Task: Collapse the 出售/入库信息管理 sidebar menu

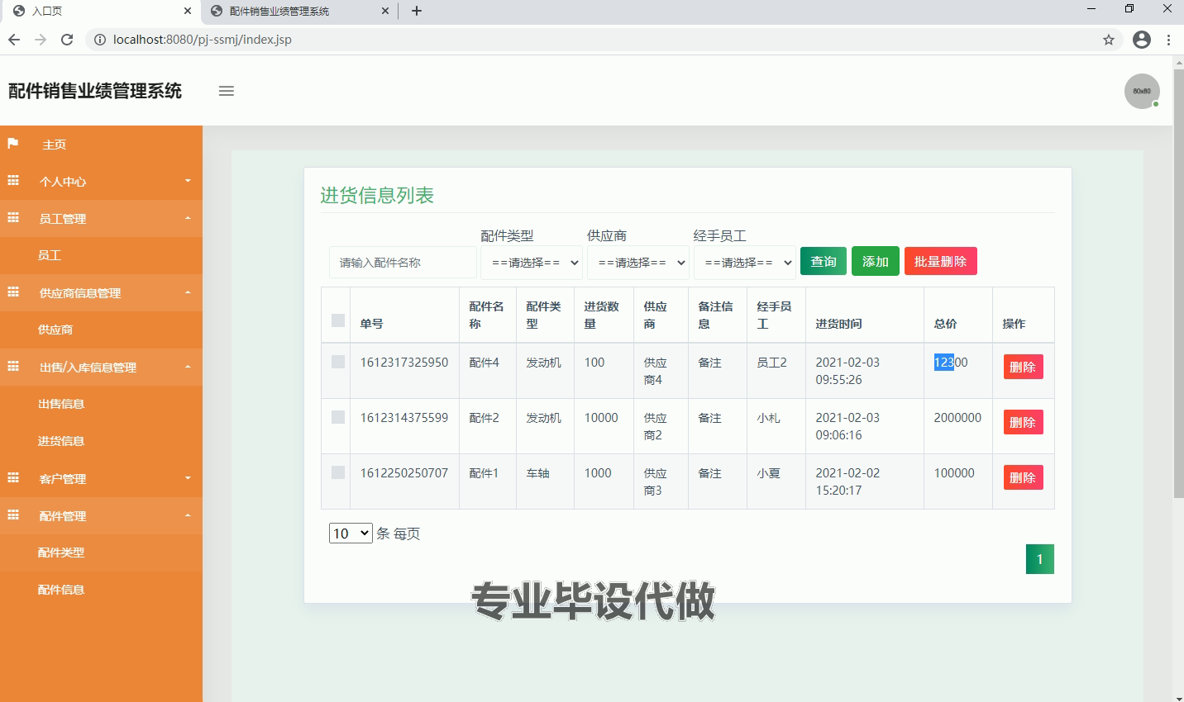Action: pos(101,367)
